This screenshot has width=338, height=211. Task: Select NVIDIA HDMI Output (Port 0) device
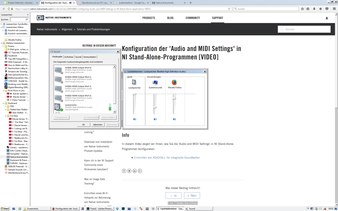pyautogui.click(x=83, y=70)
